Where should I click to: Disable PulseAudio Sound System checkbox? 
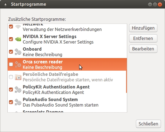[11, 102]
